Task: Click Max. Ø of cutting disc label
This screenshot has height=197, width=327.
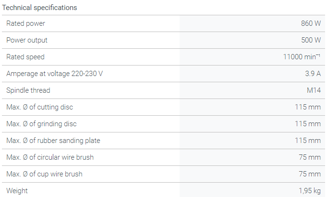Action: tap(40, 107)
